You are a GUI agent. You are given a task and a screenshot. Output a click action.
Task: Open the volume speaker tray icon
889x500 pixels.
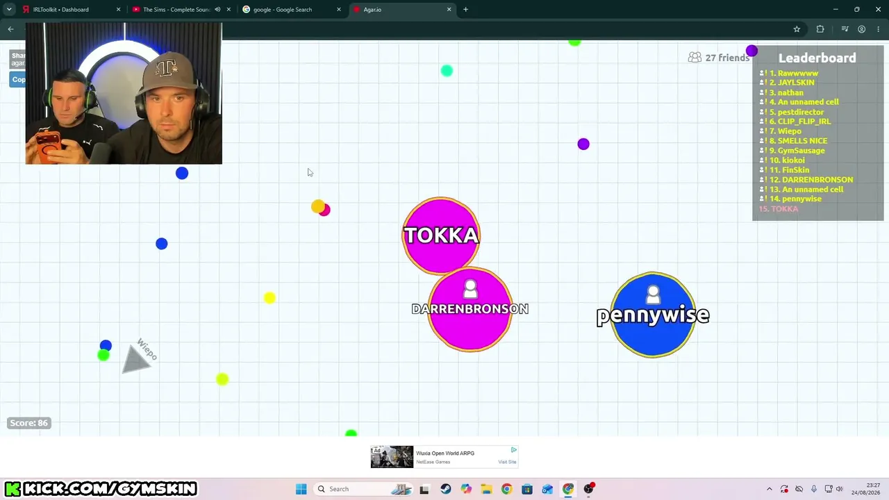coord(839,489)
